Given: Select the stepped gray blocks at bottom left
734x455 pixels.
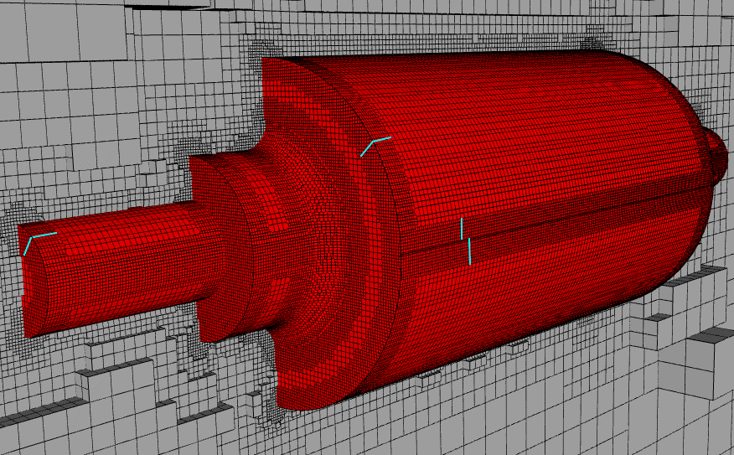Looking at the screenshot, I should click(109, 385).
